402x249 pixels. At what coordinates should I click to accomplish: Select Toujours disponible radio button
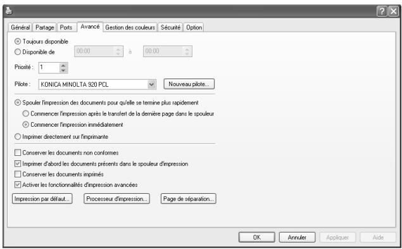coord(42,41)
